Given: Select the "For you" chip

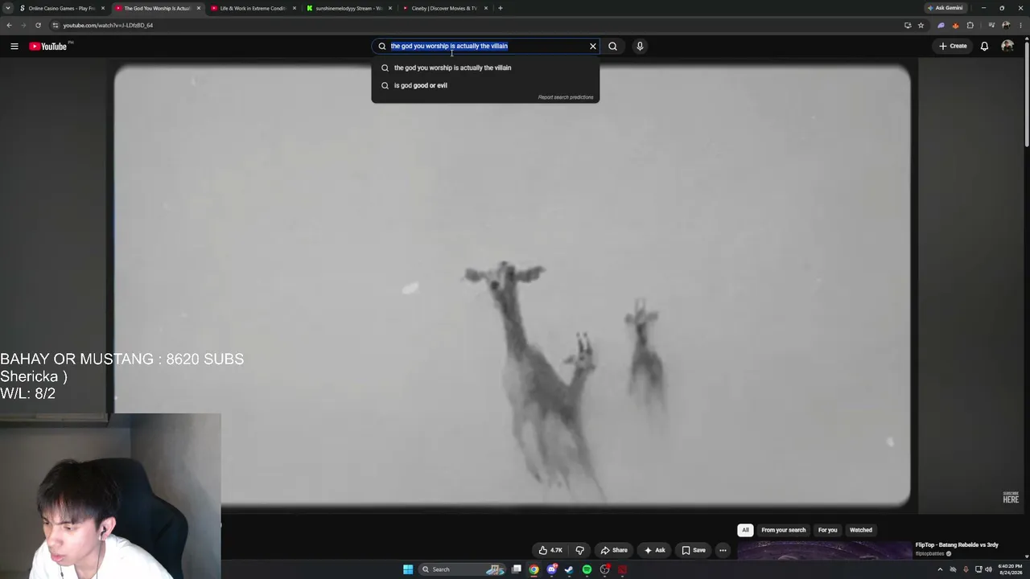Looking at the screenshot, I should click(x=827, y=530).
